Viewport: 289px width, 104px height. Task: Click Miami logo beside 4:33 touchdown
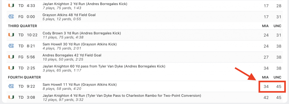tap(11, 6)
